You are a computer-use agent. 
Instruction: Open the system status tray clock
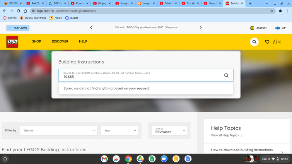pyautogui.click(x=275, y=159)
